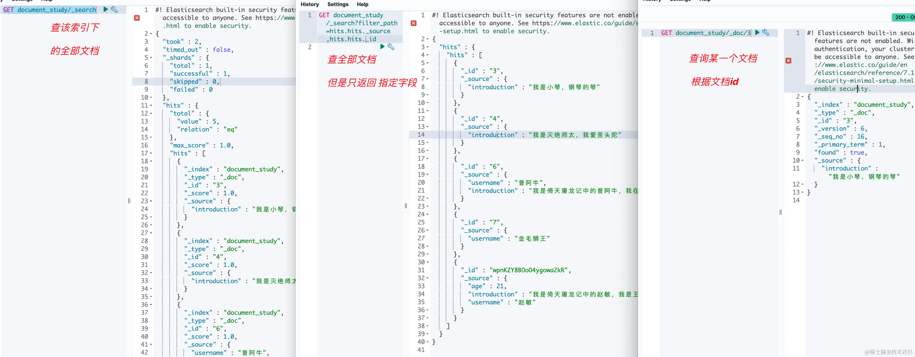Collapse "_source" at line 23 in left output

pos(151,201)
